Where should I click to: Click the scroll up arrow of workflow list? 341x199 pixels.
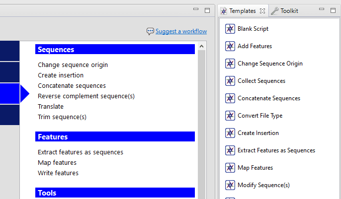coord(201,46)
